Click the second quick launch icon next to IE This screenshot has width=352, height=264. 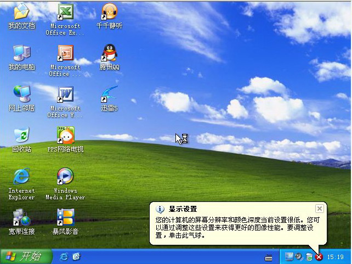click(76, 256)
